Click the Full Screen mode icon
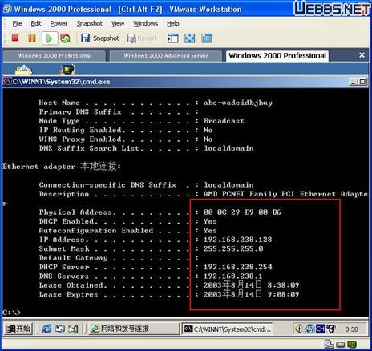The width and height of the screenshot is (372, 351). point(190,38)
